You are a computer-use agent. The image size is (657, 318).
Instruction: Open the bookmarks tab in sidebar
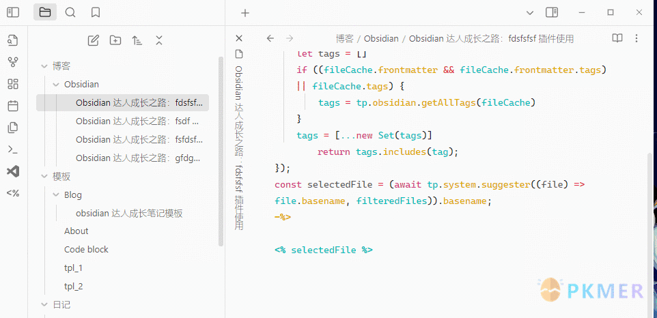coord(96,12)
